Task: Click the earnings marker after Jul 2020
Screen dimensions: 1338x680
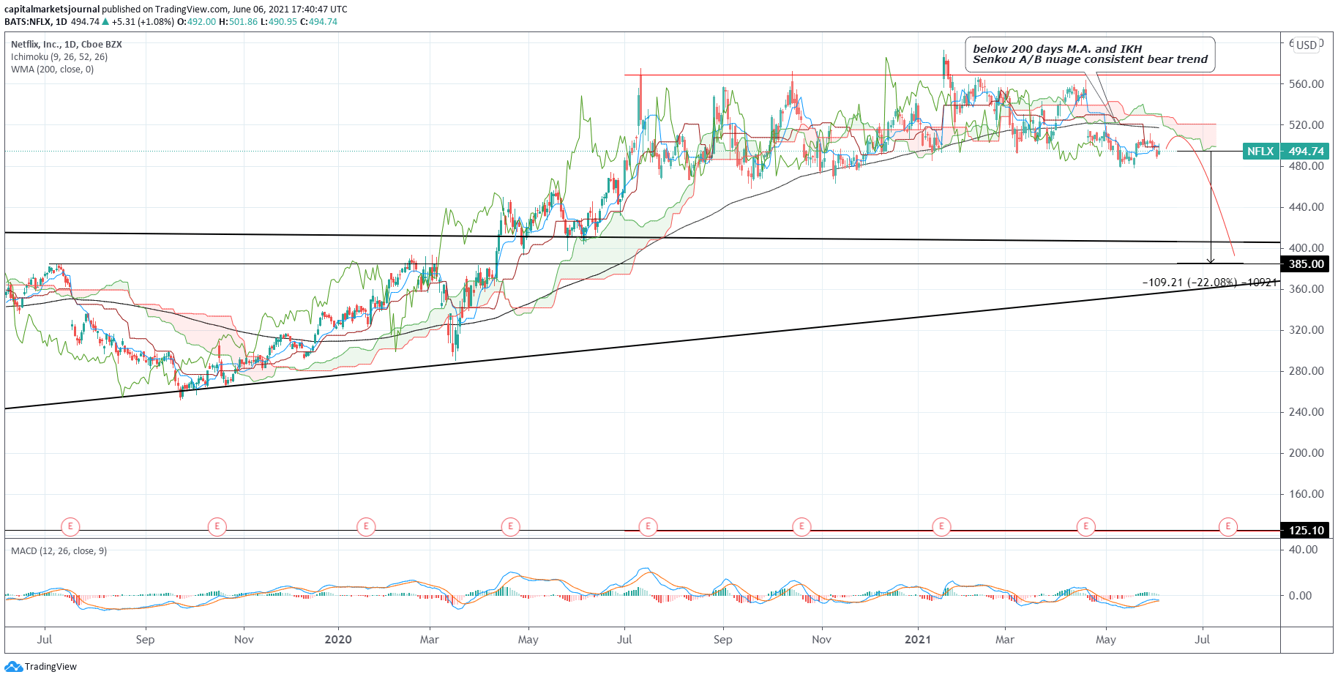Action: click(648, 526)
